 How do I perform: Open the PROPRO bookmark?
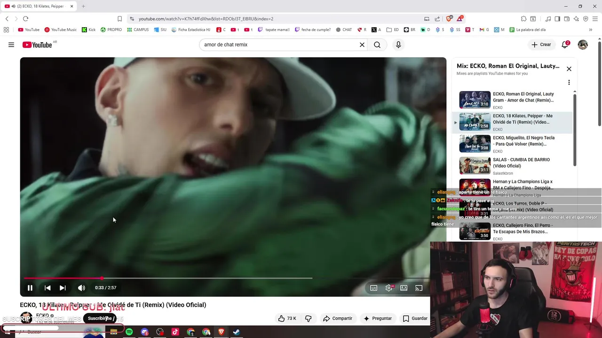tap(111, 30)
